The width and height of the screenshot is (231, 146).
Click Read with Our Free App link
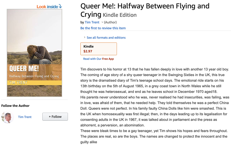point(98,59)
